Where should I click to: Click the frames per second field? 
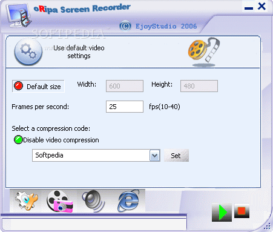tap(125, 107)
